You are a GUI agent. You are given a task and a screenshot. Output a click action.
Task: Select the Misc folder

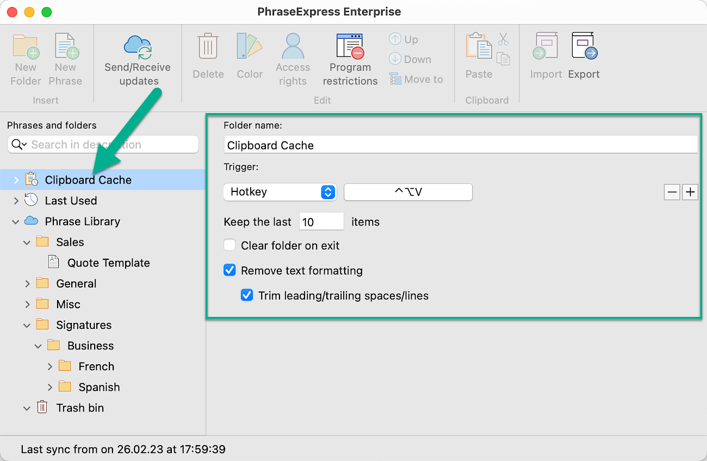(68, 304)
